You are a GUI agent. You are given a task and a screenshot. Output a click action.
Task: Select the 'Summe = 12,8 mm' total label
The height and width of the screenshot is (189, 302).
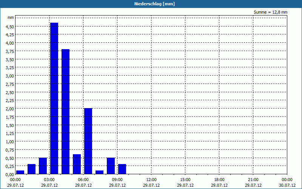[x=270, y=12]
